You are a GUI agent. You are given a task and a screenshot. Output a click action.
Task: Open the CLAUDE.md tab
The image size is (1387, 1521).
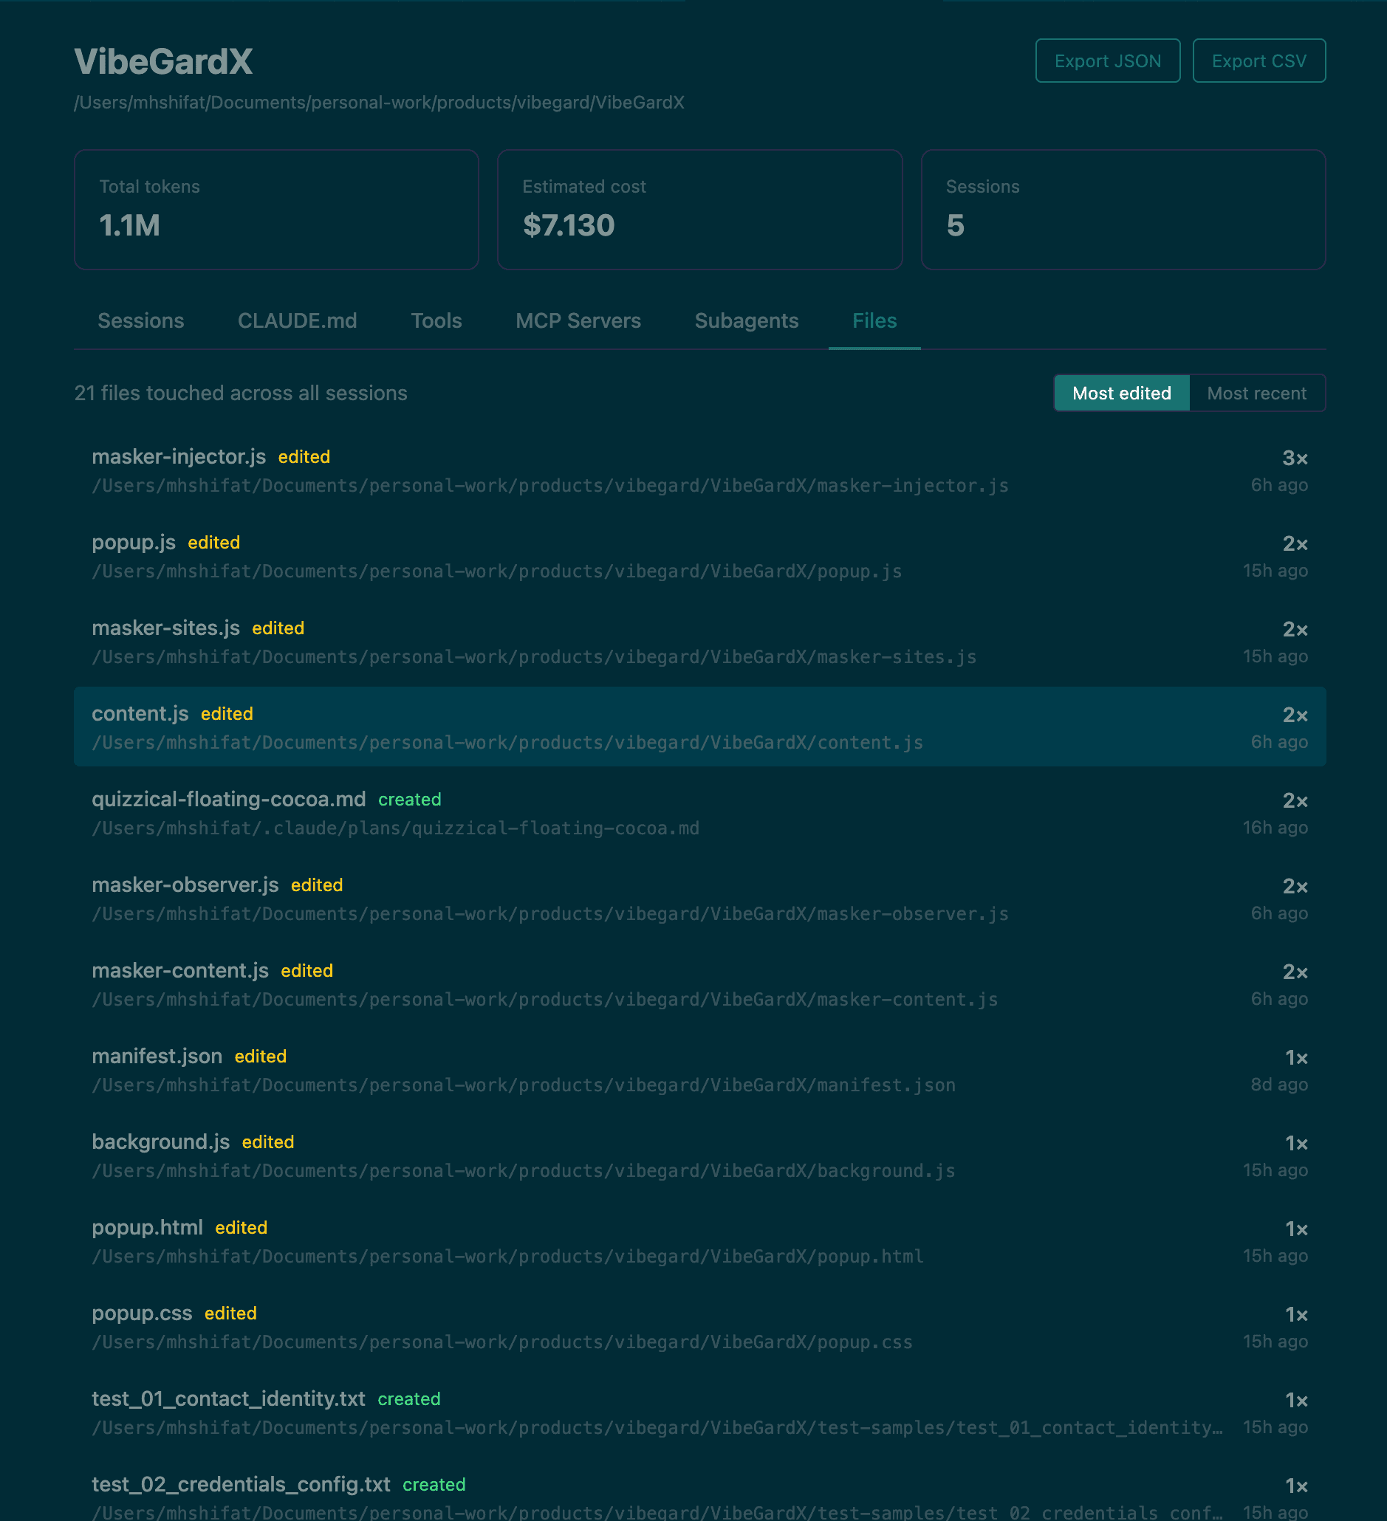coord(298,320)
